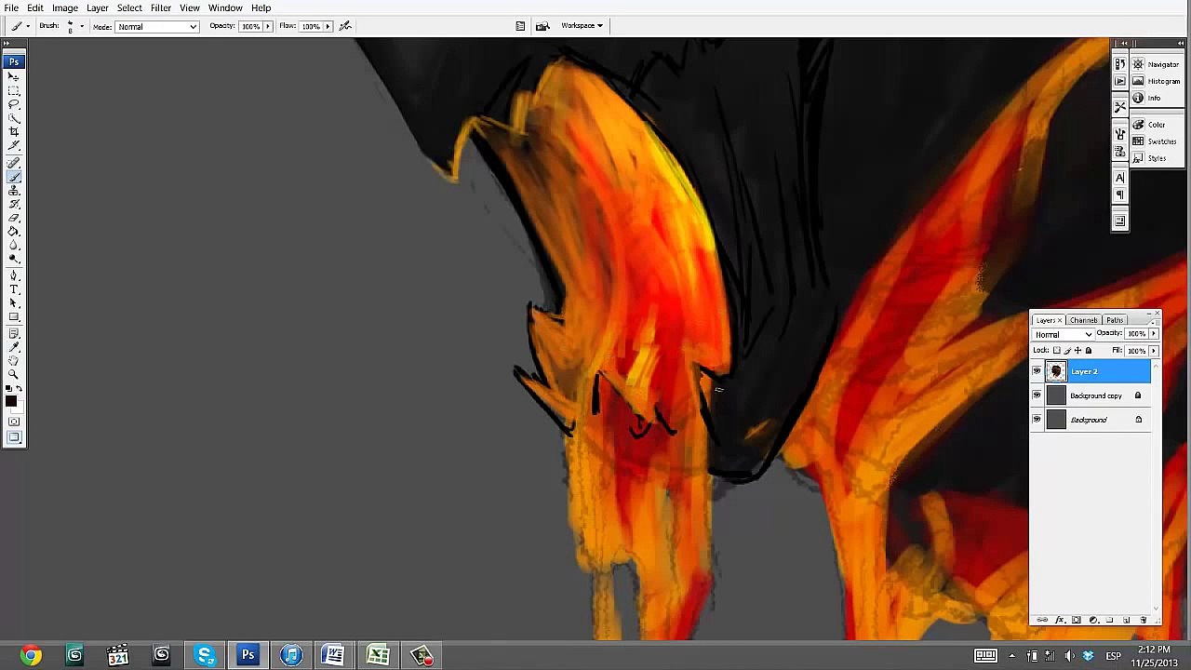This screenshot has height=670, width=1191.
Task: Open Microsoft Word from the taskbar
Action: [x=334, y=656]
